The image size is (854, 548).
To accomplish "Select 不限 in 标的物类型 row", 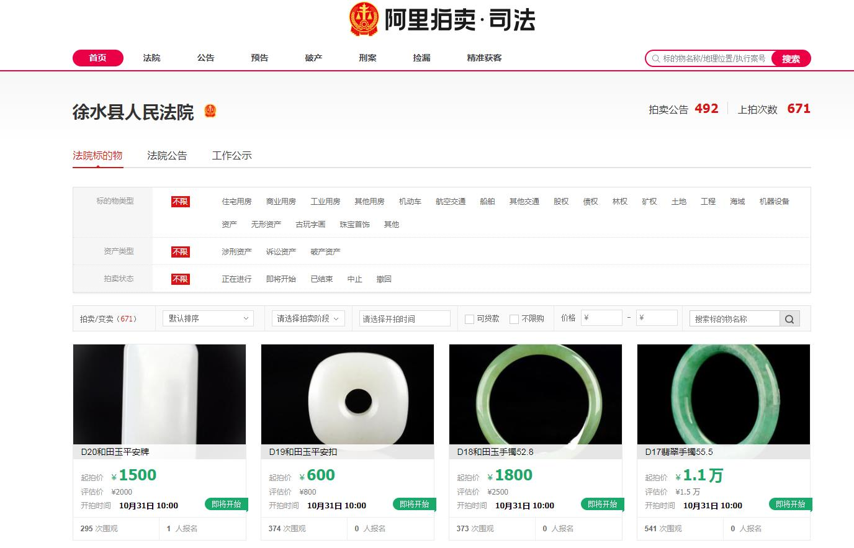I will (x=180, y=202).
